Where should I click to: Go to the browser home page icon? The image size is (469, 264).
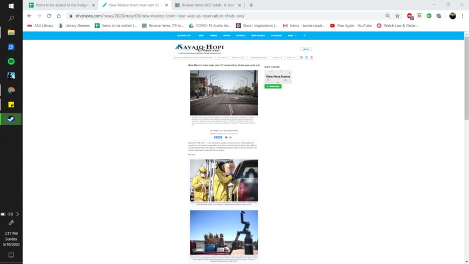pos(59,16)
